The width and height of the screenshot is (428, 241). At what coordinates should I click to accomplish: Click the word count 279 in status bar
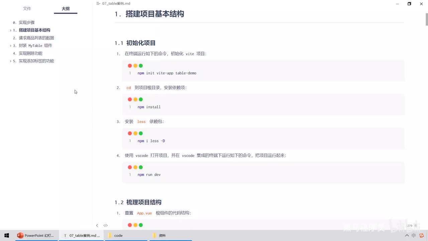pos(410,226)
